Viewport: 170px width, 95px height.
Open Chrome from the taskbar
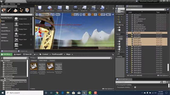click(x=57, y=93)
